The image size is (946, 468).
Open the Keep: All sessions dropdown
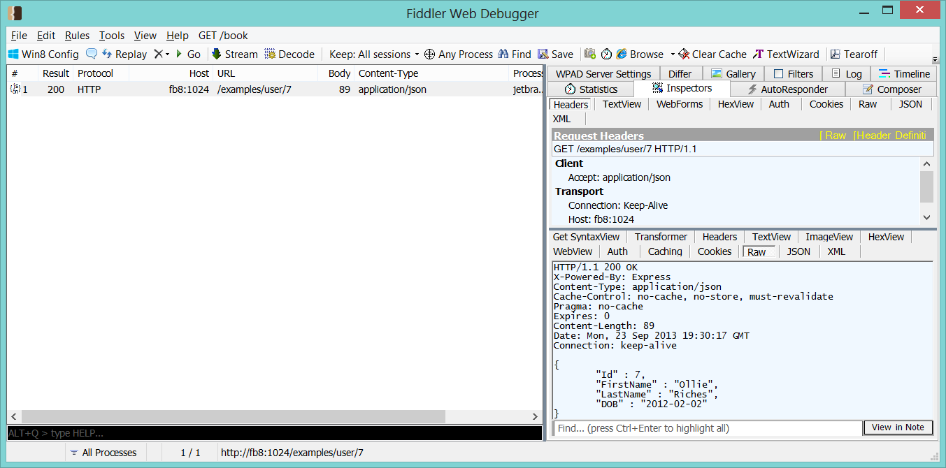pyautogui.click(x=374, y=54)
